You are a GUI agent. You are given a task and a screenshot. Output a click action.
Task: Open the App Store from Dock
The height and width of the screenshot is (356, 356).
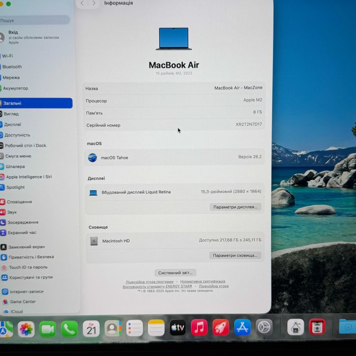pos(242,327)
